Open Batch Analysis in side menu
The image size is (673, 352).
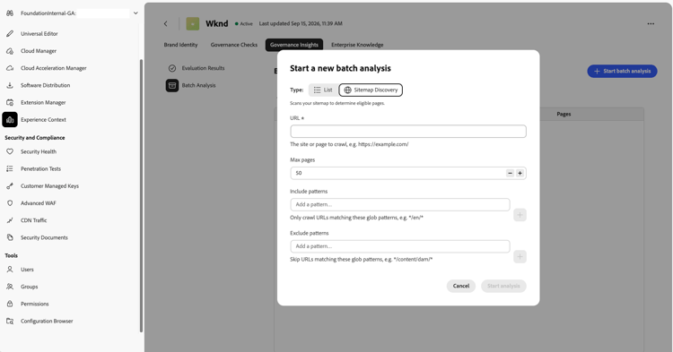pos(198,85)
